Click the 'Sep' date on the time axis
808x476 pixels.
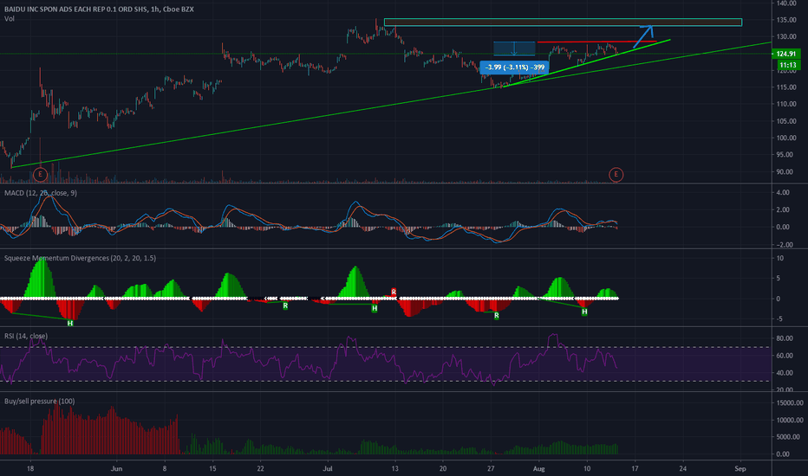pos(740,469)
